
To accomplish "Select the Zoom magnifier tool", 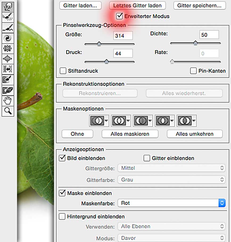I will click(x=8, y=111).
